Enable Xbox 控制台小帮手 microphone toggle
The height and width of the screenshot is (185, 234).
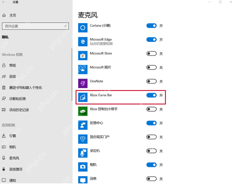(151, 109)
